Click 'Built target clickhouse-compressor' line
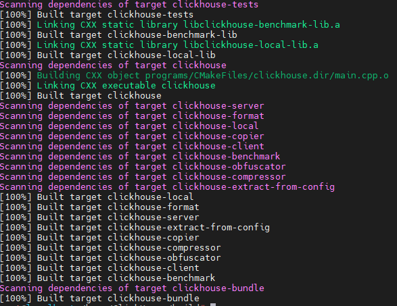397x306 pixels. click(x=110, y=248)
